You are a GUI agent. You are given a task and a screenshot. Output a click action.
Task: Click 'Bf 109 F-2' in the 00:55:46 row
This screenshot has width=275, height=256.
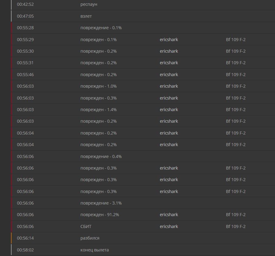tap(236, 75)
